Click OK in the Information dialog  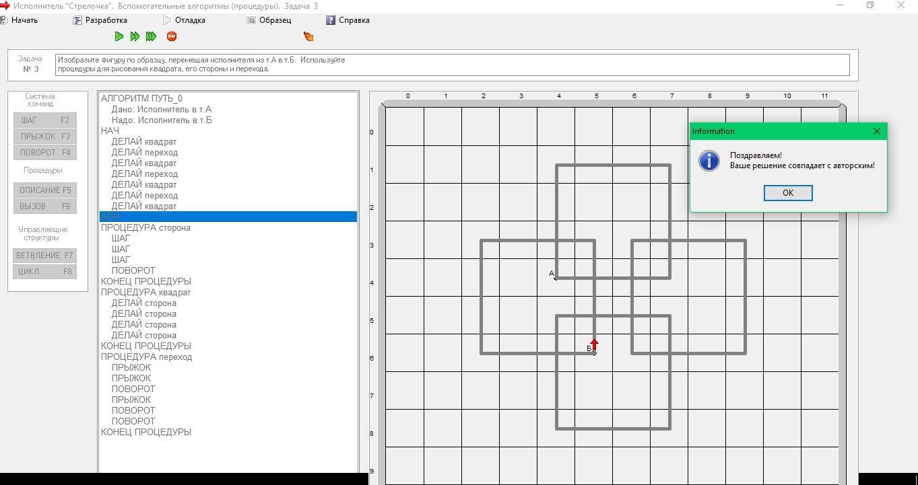pos(788,193)
